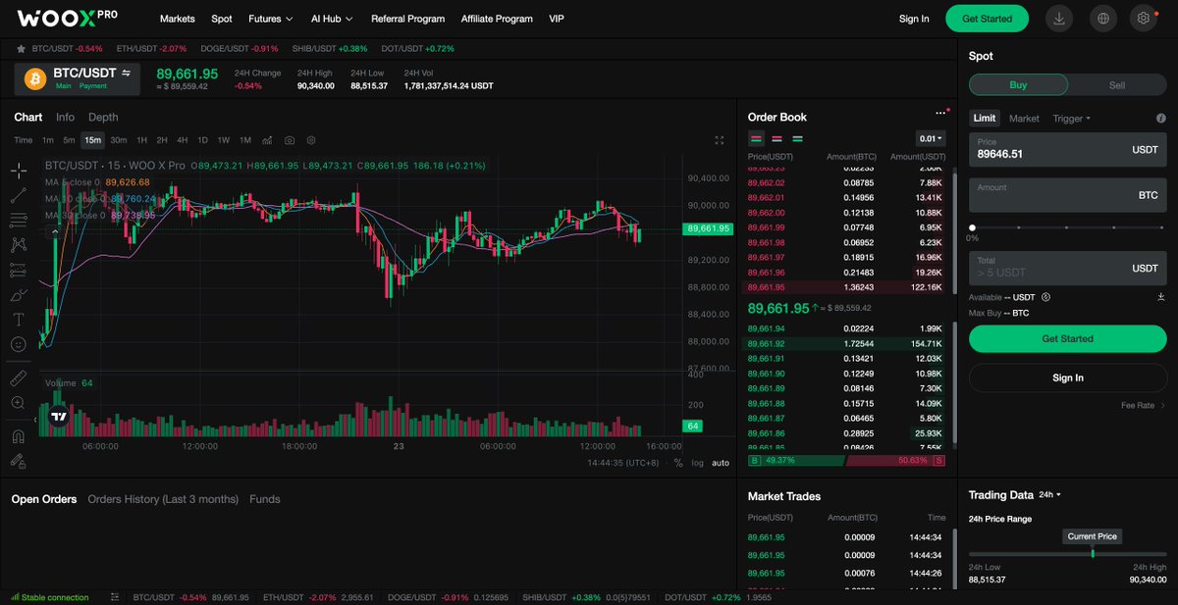Open the Trading Data 24h dropdown
This screenshot has height=605, width=1178.
tap(1051, 495)
